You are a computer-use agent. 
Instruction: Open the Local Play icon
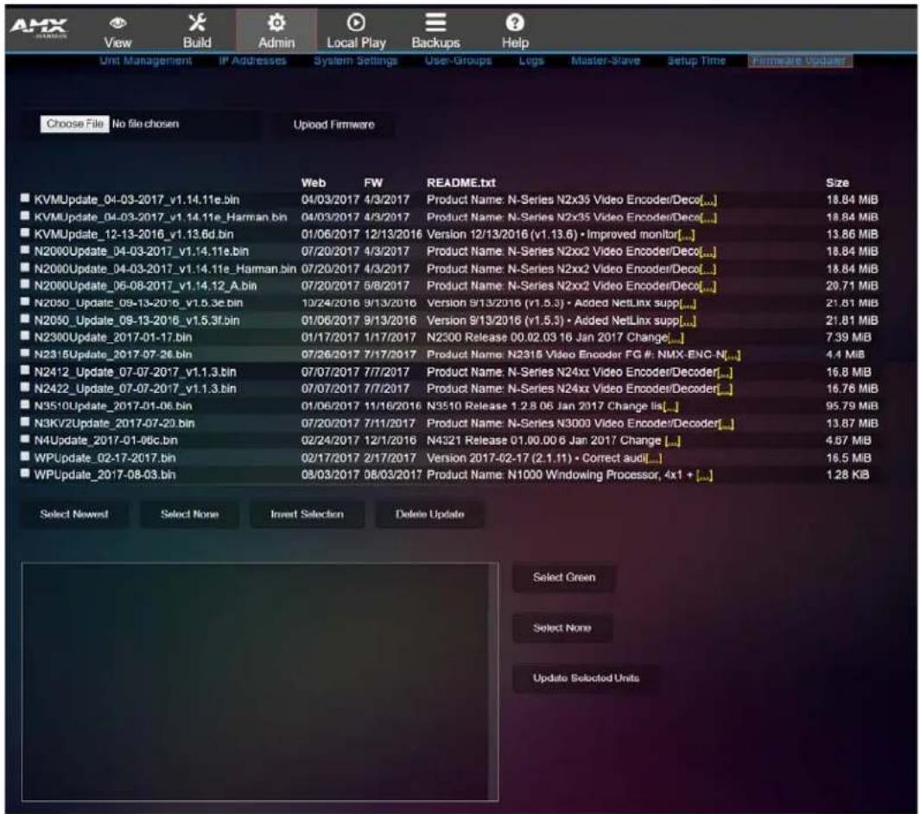click(x=356, y=22)
